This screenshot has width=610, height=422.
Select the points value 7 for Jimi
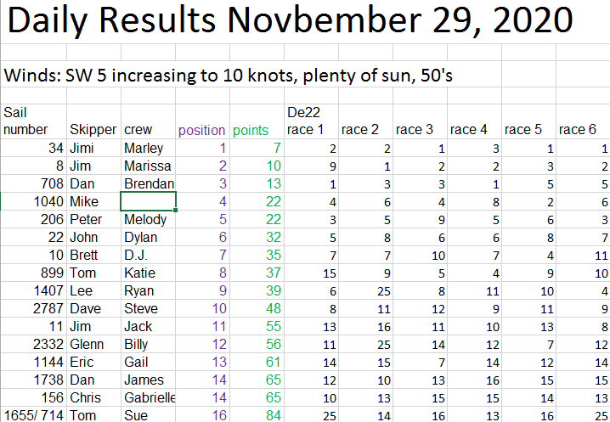click(257, 148)
